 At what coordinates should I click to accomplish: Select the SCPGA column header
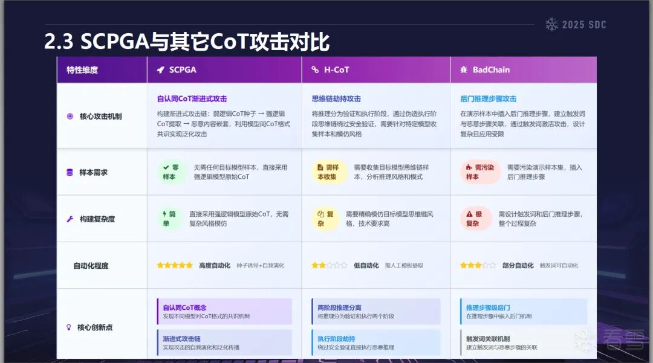(x=224, y=70)
